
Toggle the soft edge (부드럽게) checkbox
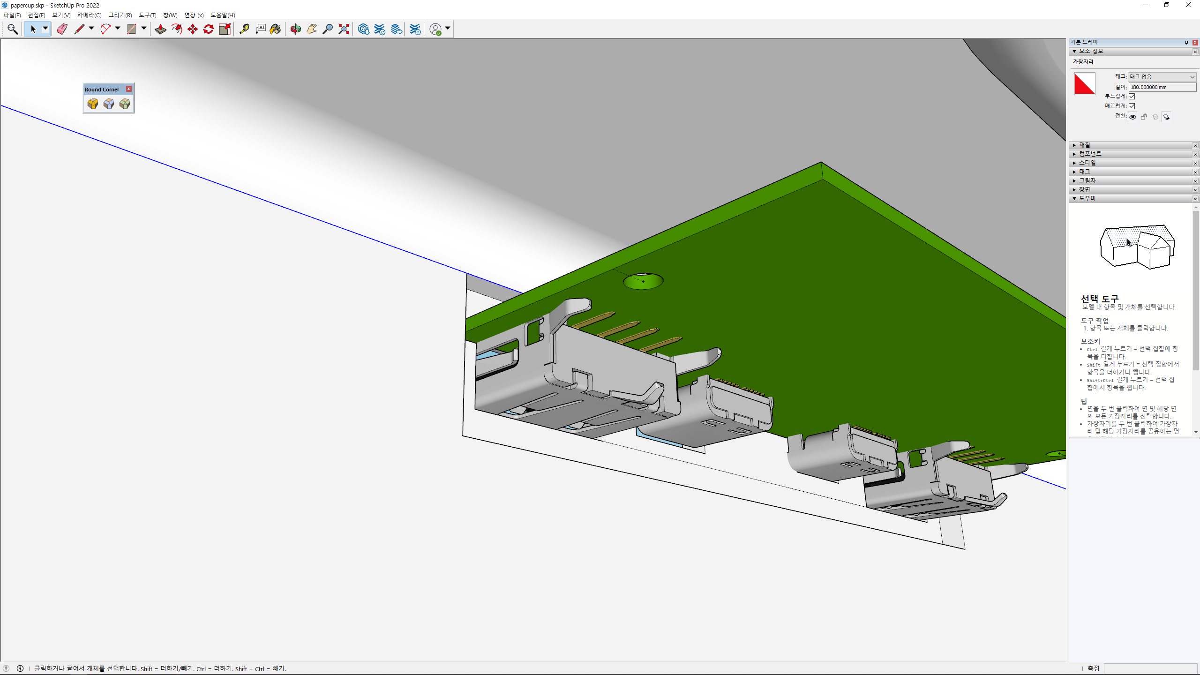click(x=1132, y=96)
